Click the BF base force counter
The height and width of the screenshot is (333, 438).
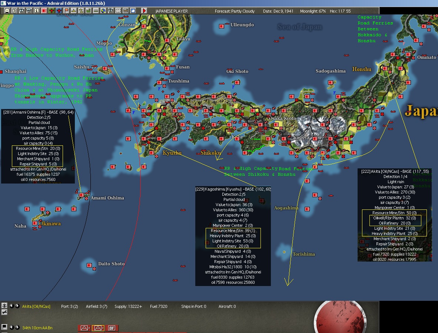pos(112,328)
